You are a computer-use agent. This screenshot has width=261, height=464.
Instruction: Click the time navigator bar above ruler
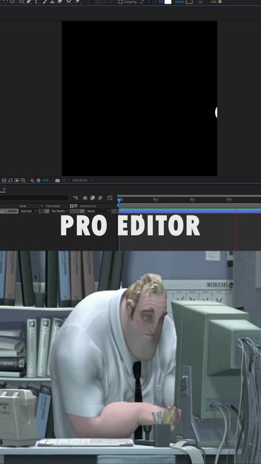[189, 196]
